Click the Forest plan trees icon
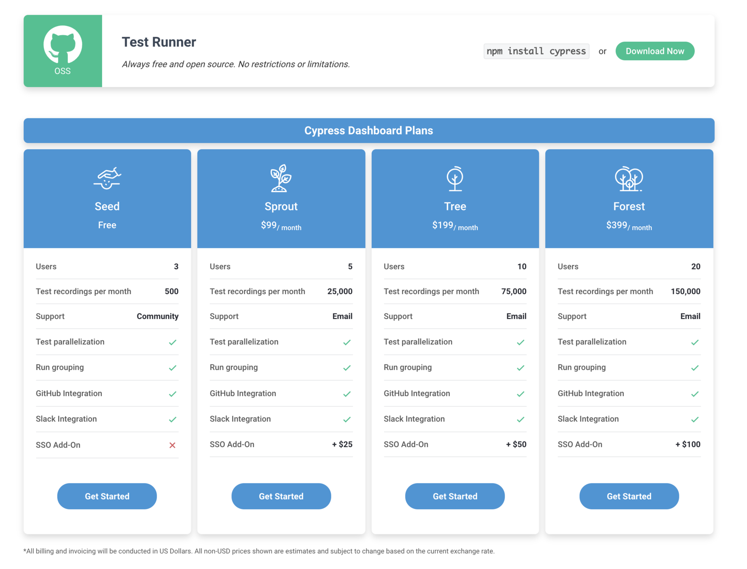Viewport: 747px width, 569px height. pyautogui.click(x=629, y=179)
